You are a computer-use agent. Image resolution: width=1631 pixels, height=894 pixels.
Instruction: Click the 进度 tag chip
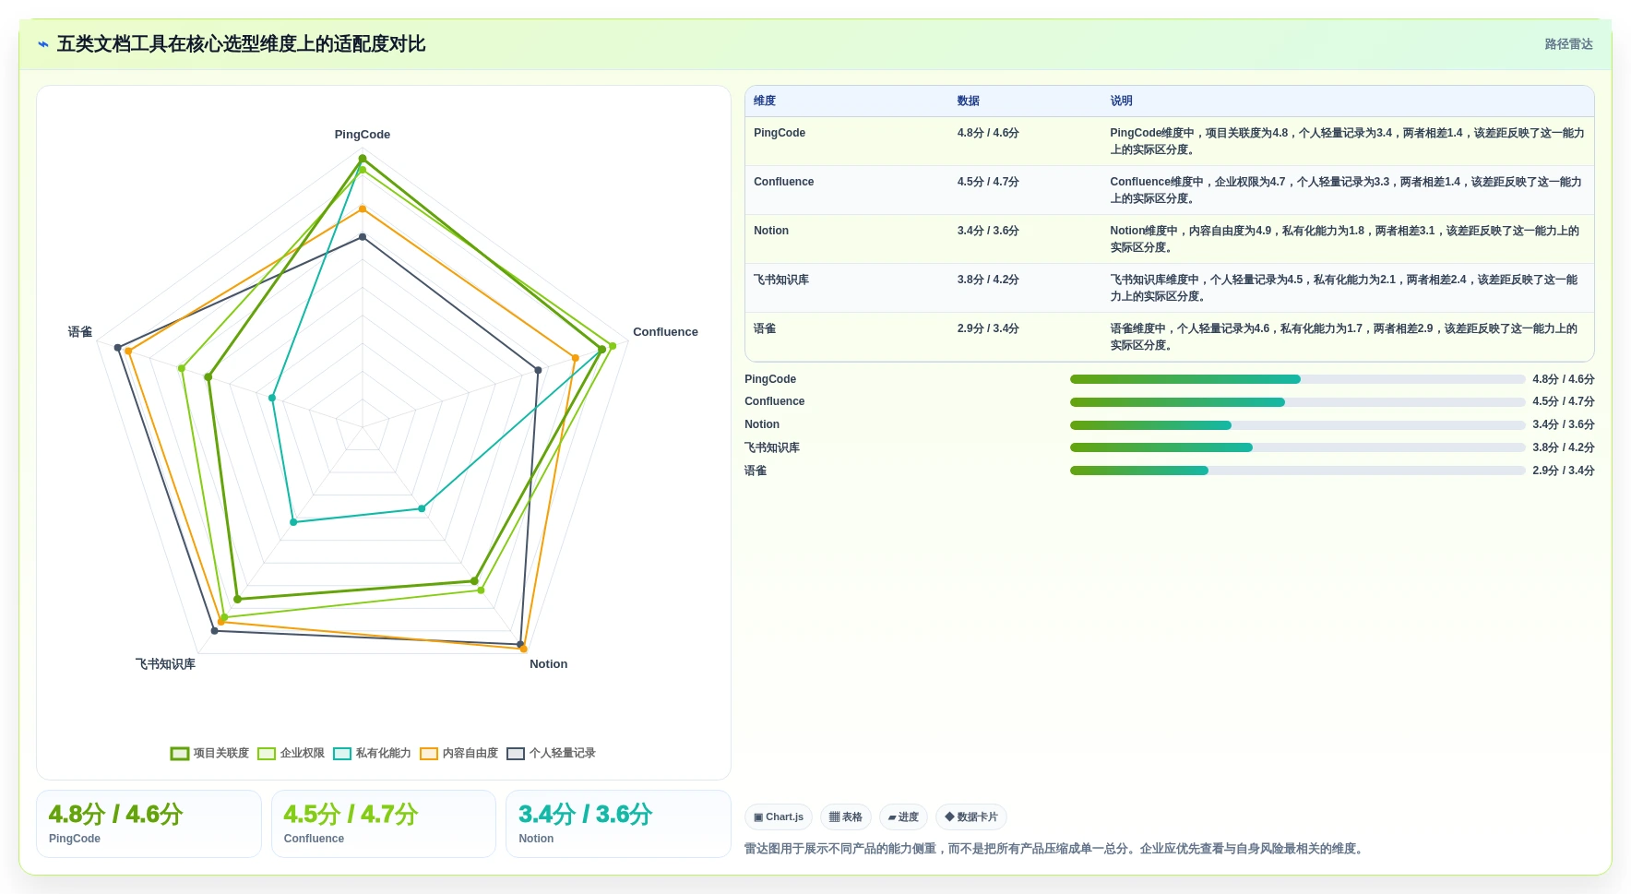click(x=903, y=817)
